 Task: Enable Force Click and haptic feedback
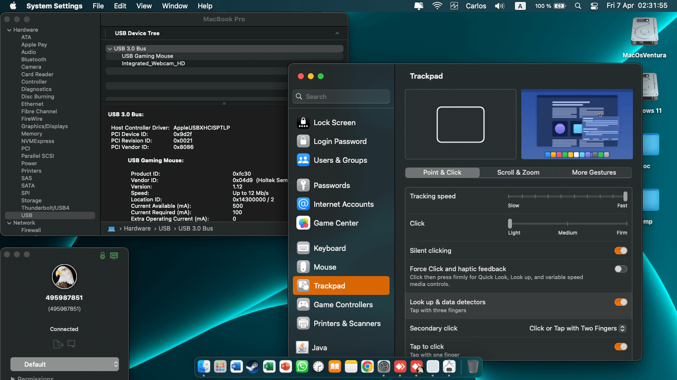pyautogui.click(x=621, y=269)
